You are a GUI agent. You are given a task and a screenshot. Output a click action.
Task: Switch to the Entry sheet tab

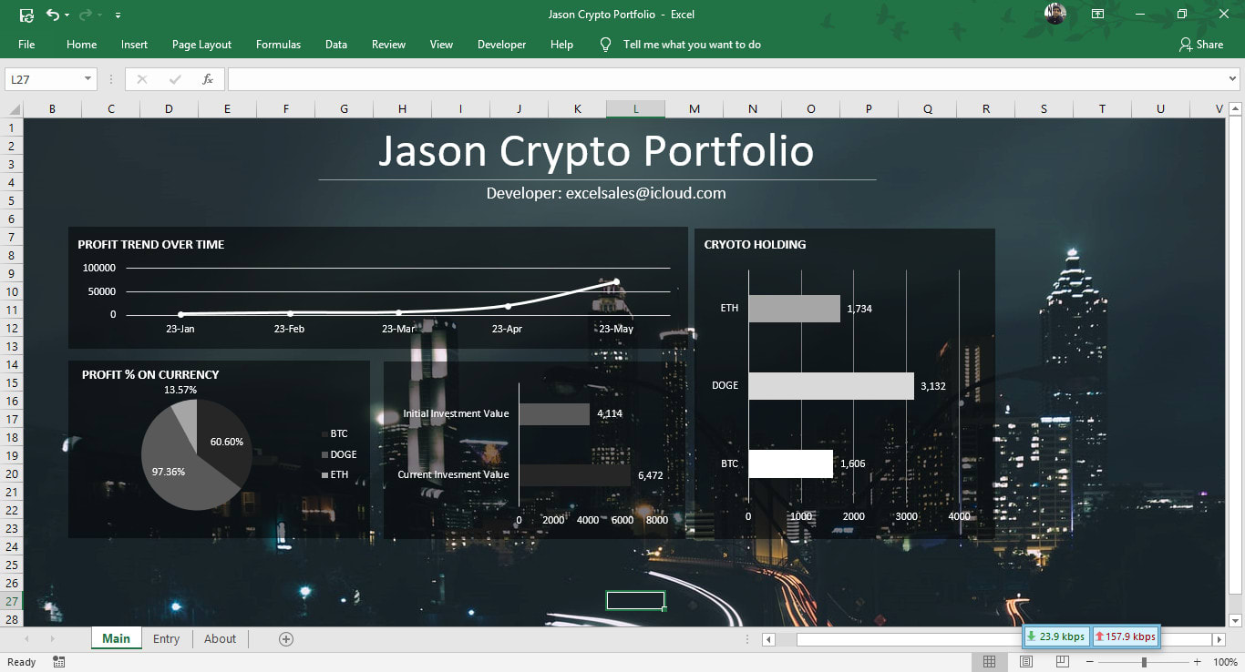coord(166,638)
